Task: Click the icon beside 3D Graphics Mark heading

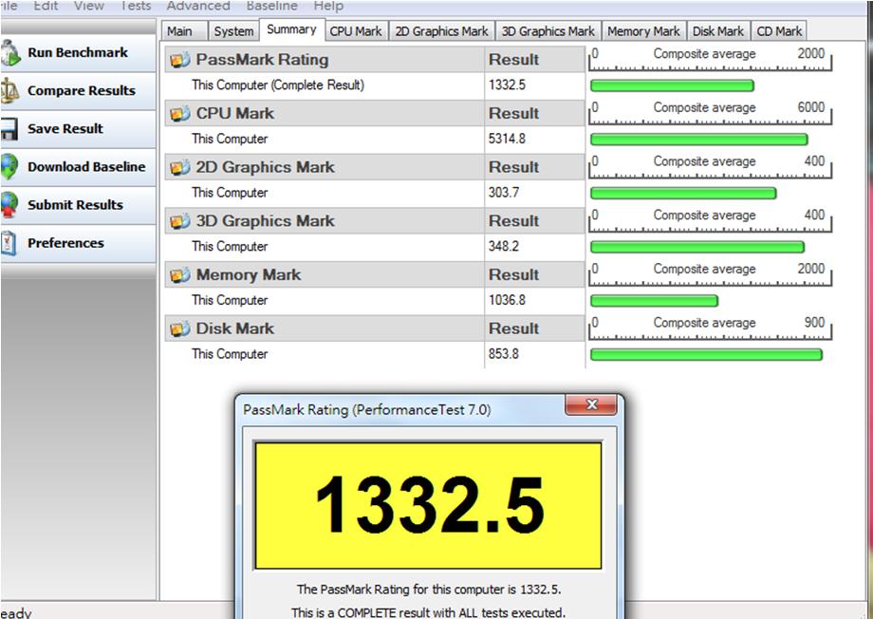Action: pyautogui.click(x=180, y=221)
